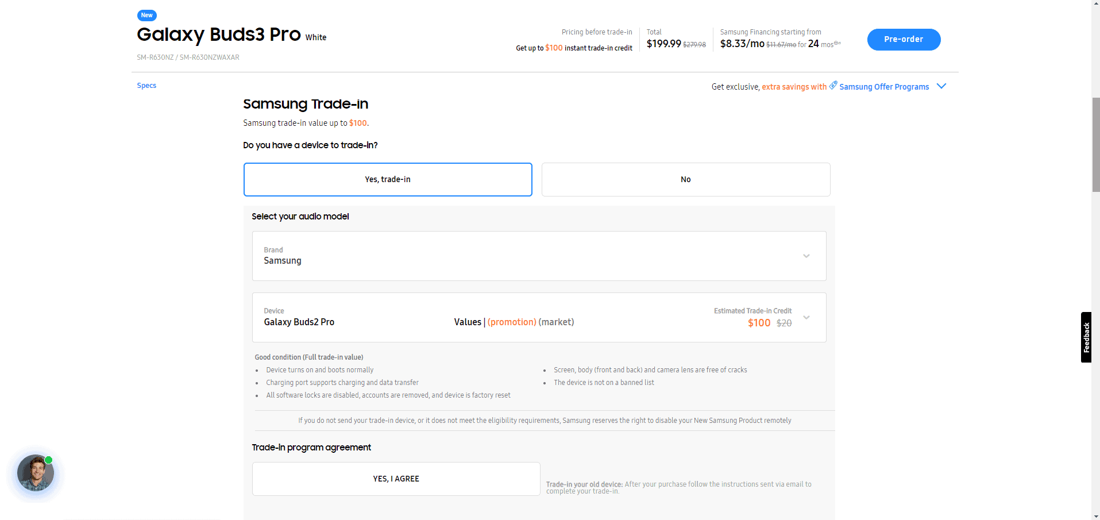
Task: Open the Feedback side tab
Action: click(x=1086, y=337)
